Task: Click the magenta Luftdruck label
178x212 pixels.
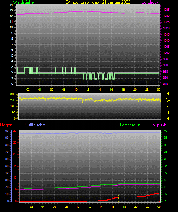Action: point(150,2)
